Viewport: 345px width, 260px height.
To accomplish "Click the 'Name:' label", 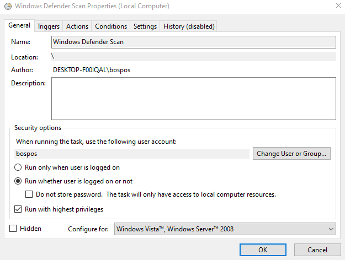I will click(x=20, y=42).
